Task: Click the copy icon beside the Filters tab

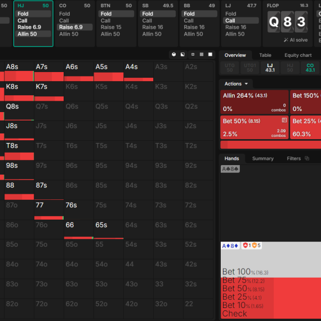Action: [307, 158]
